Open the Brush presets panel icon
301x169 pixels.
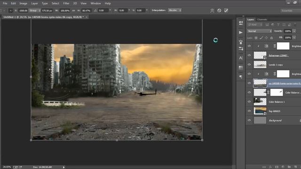coord(241,42)
